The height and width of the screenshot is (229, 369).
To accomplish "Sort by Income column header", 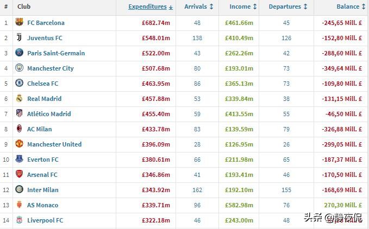I will 240,7.
